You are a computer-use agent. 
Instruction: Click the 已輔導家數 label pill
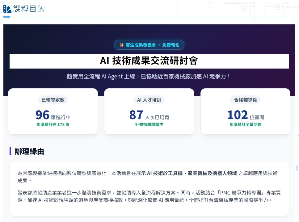tap(53, 100)
